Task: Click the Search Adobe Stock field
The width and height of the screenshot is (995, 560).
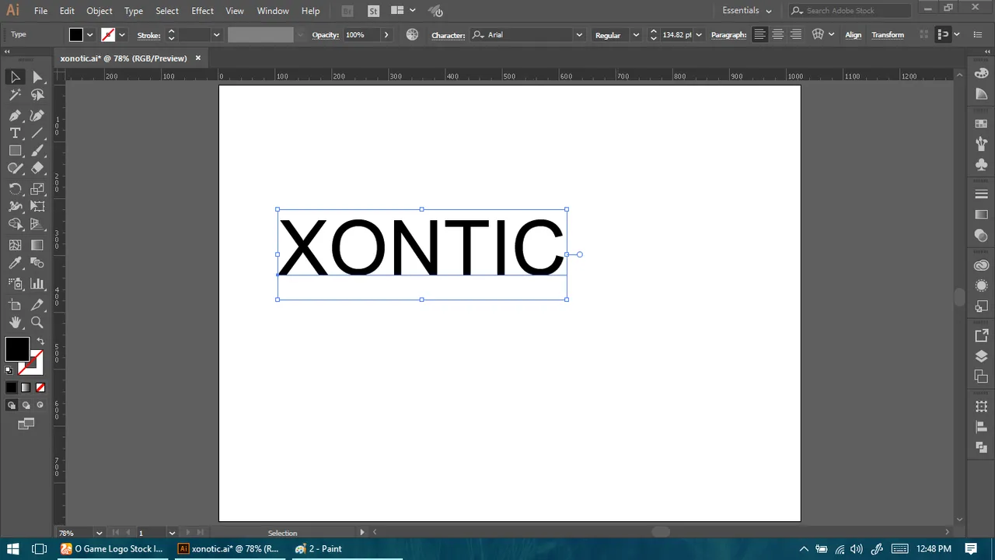Action: tap(850, 11)
